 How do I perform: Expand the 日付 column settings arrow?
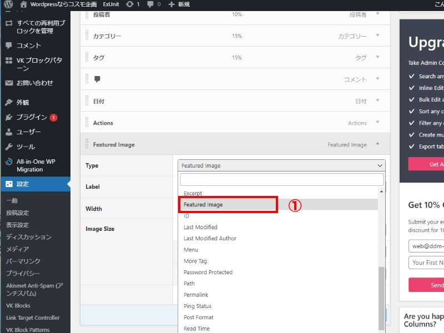(377, 100)
